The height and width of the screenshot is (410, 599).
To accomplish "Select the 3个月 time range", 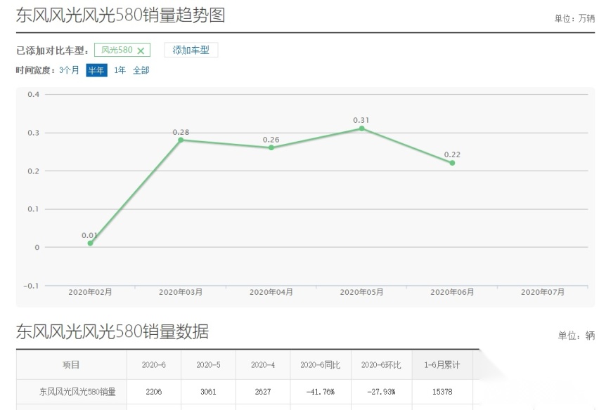I will click(69, 70).
